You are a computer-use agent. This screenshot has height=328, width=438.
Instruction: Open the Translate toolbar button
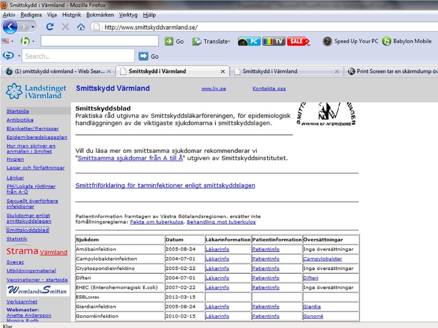click(x=211, y=41)
